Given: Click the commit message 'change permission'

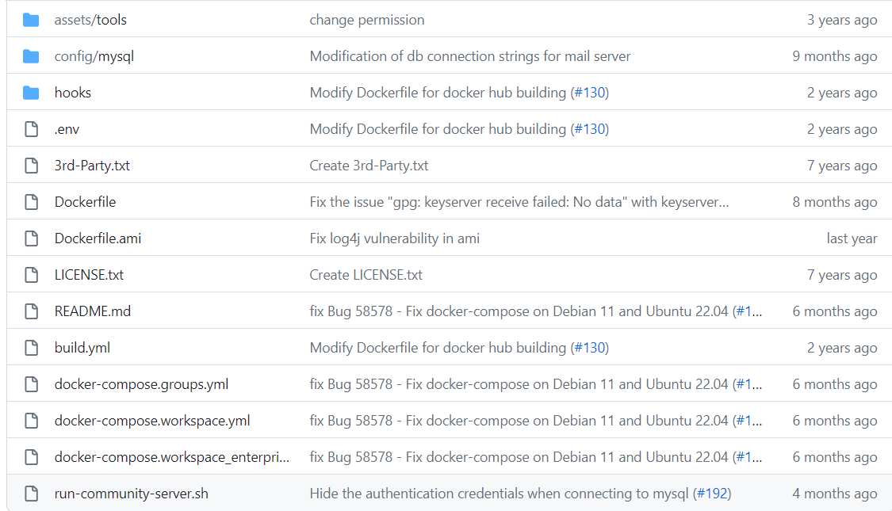Looking at the screenshot, I should pyautogui.click(x=366, y=19).
